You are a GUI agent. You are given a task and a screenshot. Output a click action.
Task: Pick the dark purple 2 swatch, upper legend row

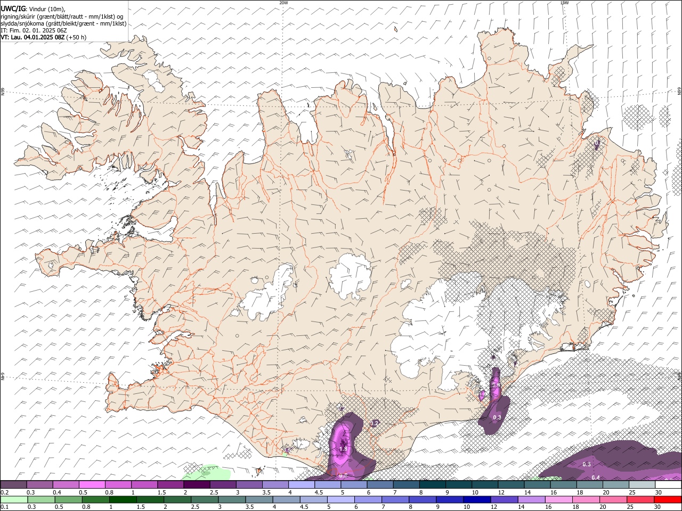[x=197, y=485]
